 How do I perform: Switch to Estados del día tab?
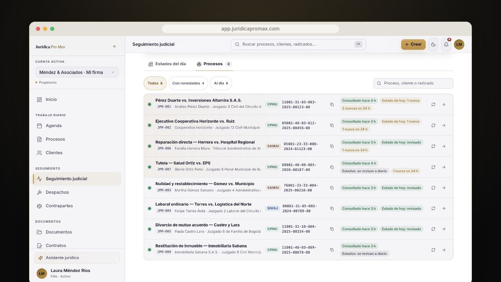(x=167, y=64)
